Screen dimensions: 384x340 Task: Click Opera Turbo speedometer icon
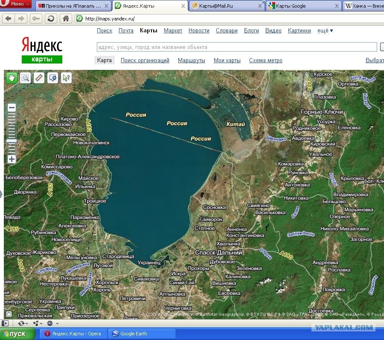[50, 323]
